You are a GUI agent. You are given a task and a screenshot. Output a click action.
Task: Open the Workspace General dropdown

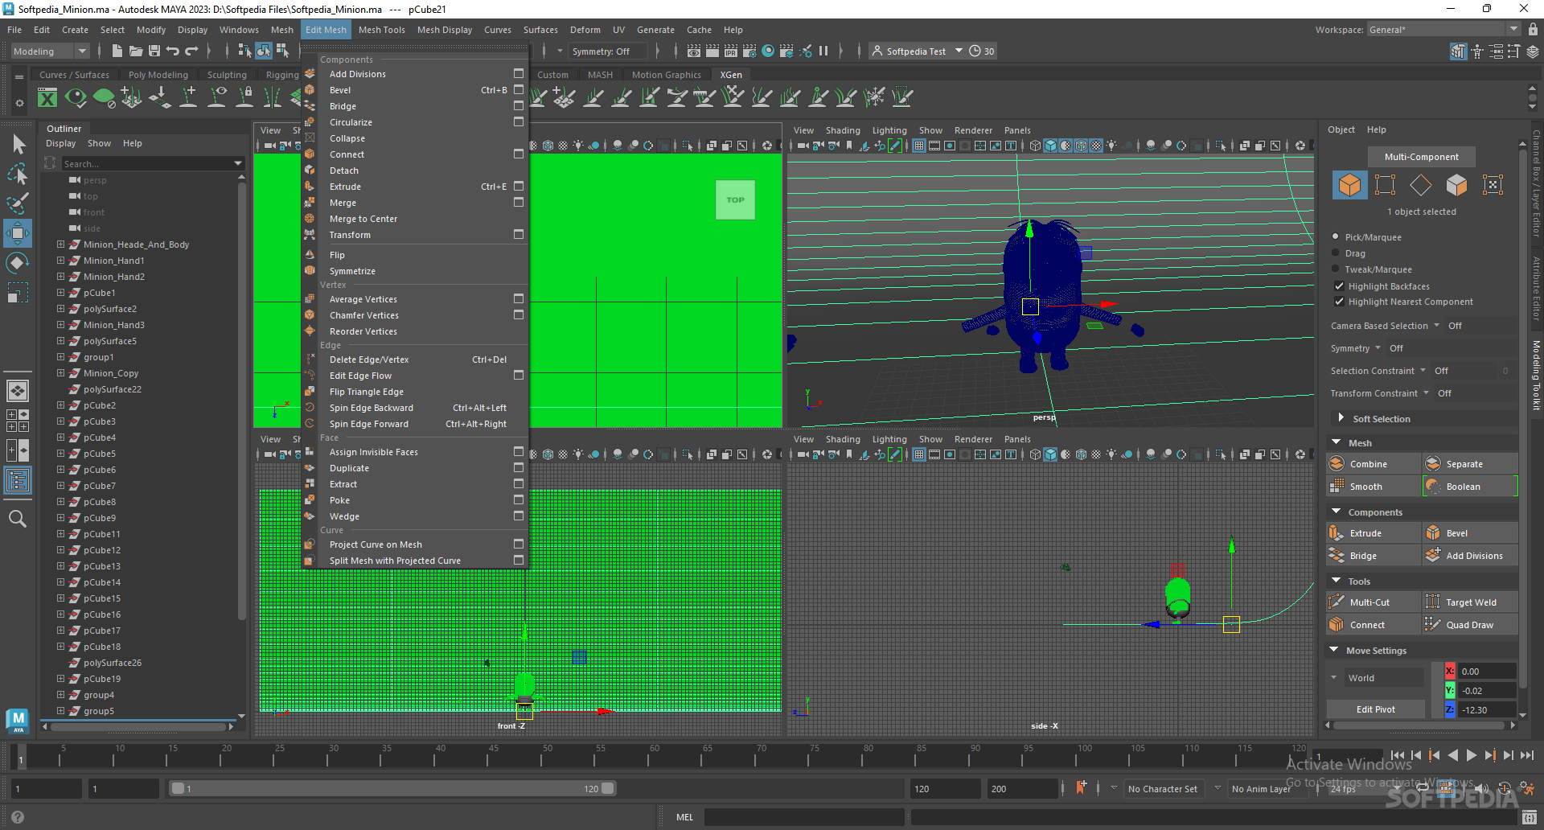tap(1443, 30)
